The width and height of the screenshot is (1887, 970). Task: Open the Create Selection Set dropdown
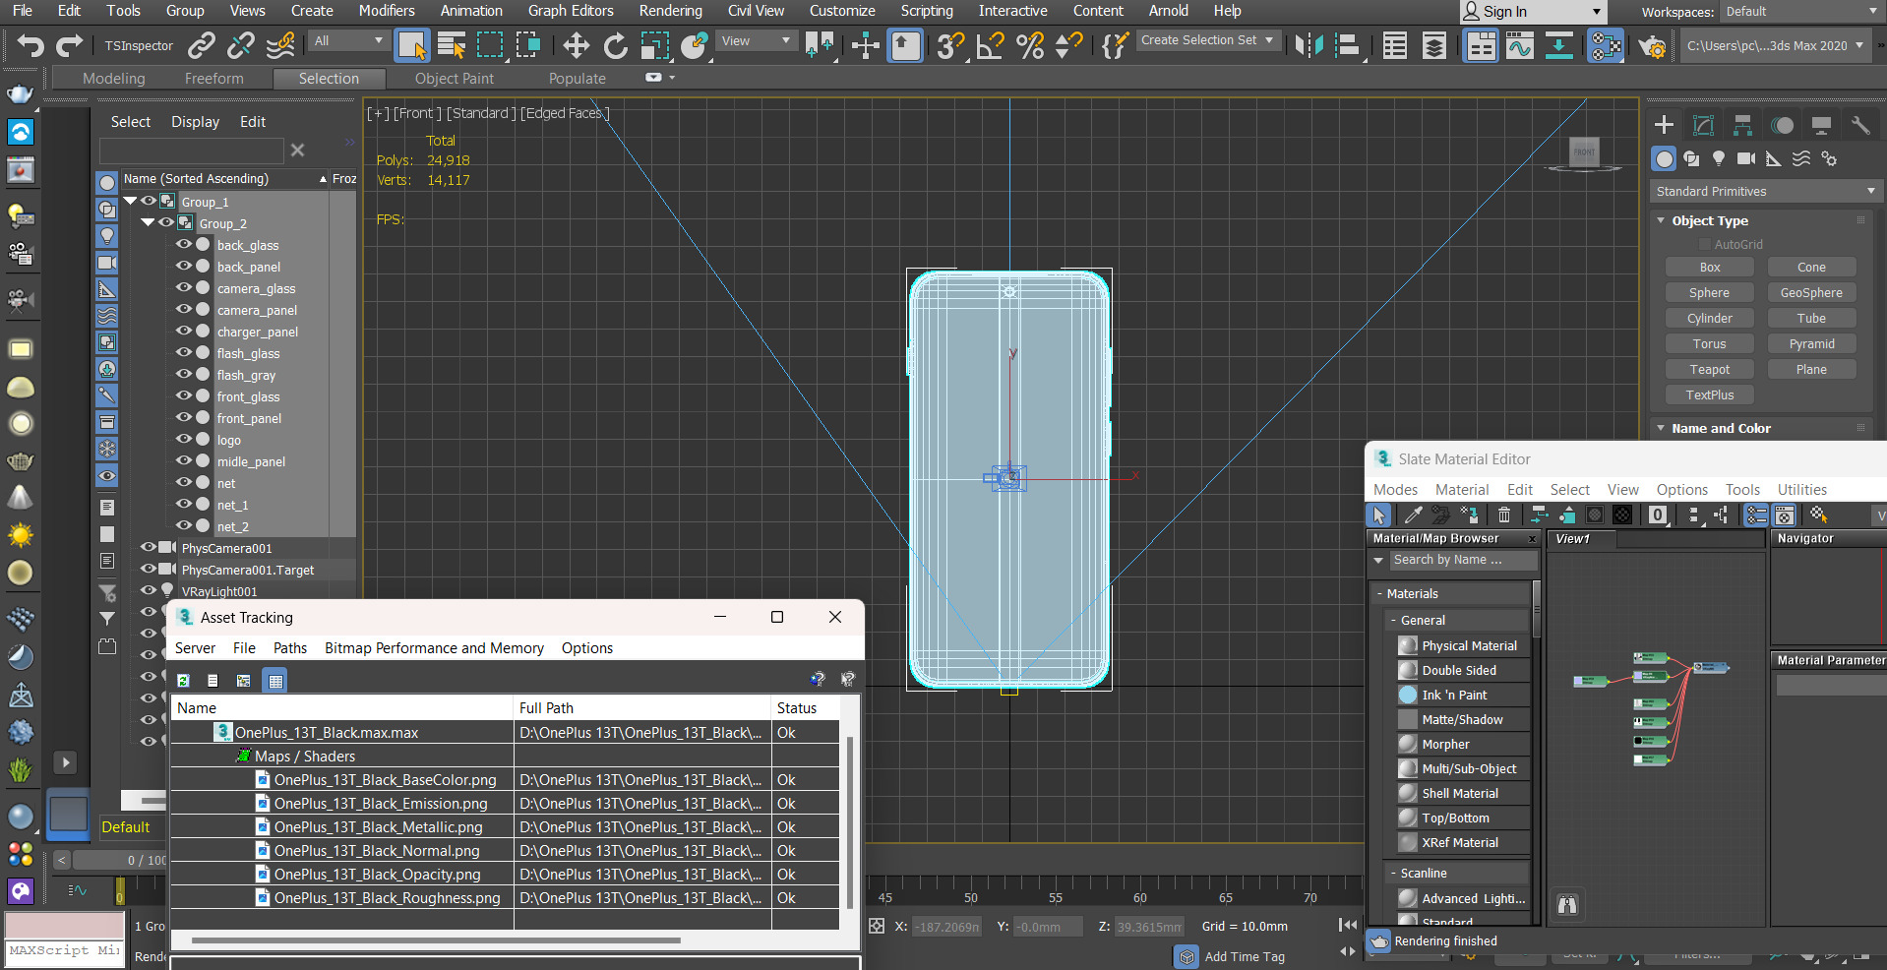1206,40
